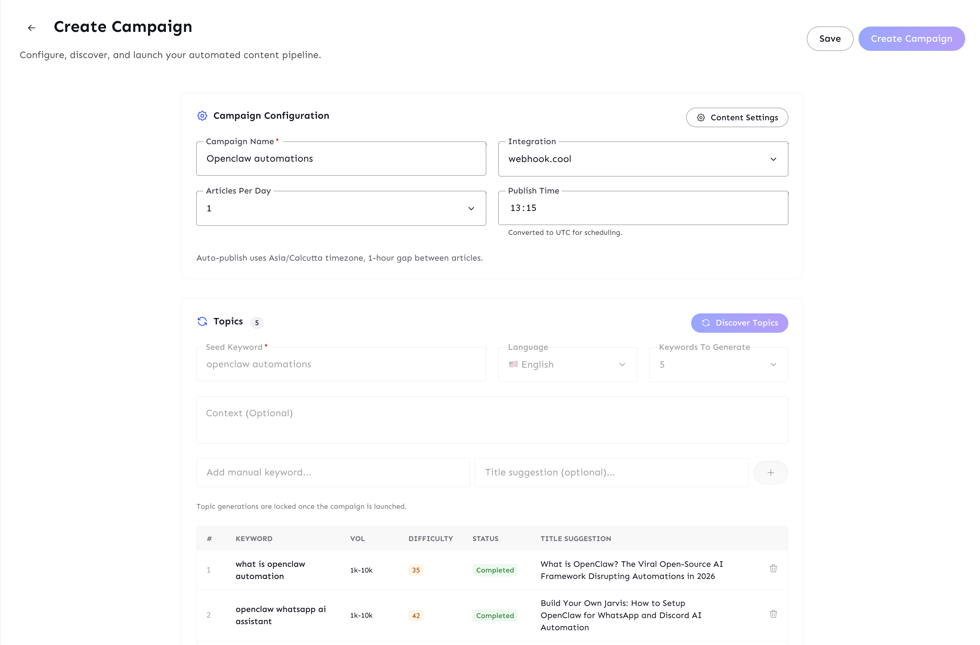Click the Add manual keyword field
The height and width of the screenshot is (645, 980).
pyautogui.click(x=333, y=472)
